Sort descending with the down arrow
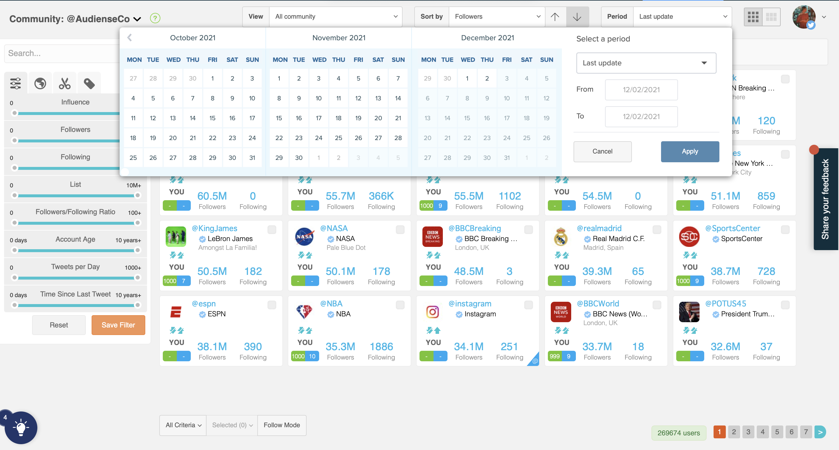Viewport: 839px width, 450px height. (577, 17)
